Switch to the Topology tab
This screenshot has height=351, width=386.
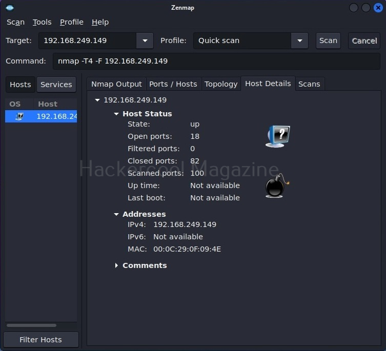(221, 84)
